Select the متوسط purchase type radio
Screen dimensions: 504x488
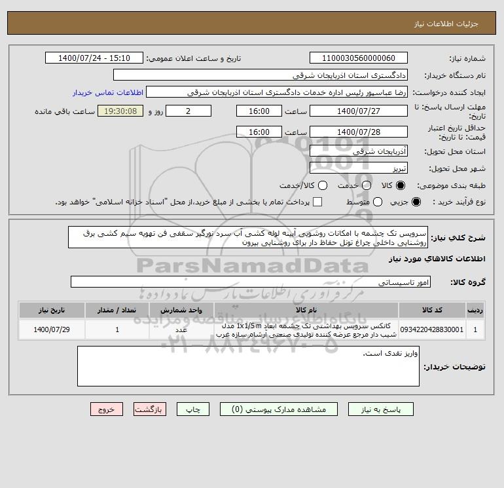(x=378, y=202)
